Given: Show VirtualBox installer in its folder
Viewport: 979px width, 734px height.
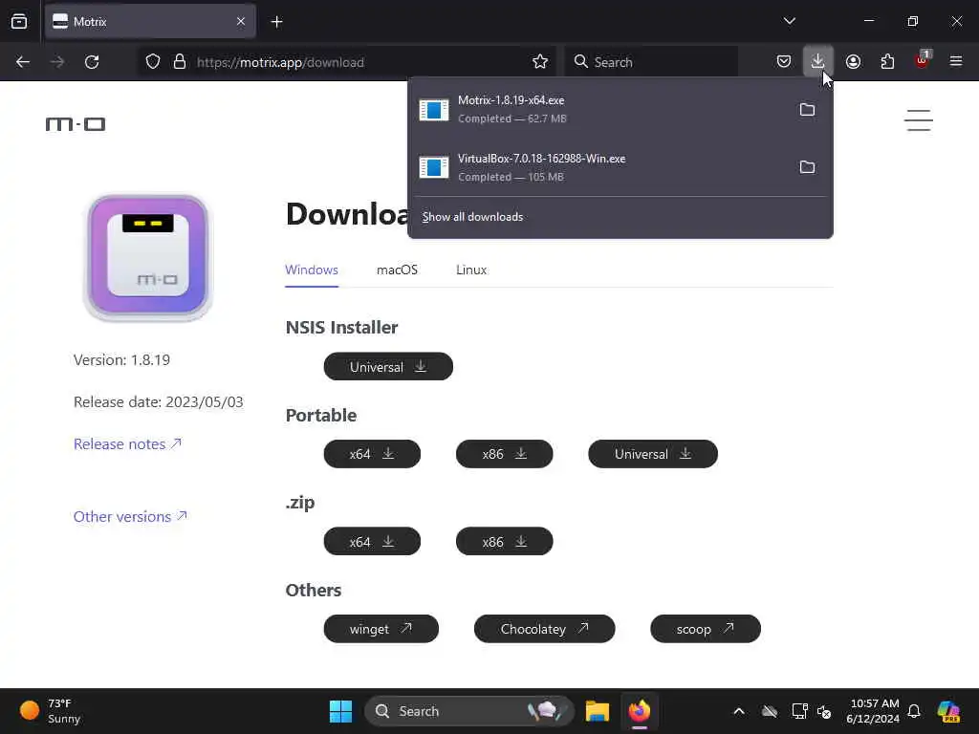Looking at the screenshot, I should click(x=807, y=166).
